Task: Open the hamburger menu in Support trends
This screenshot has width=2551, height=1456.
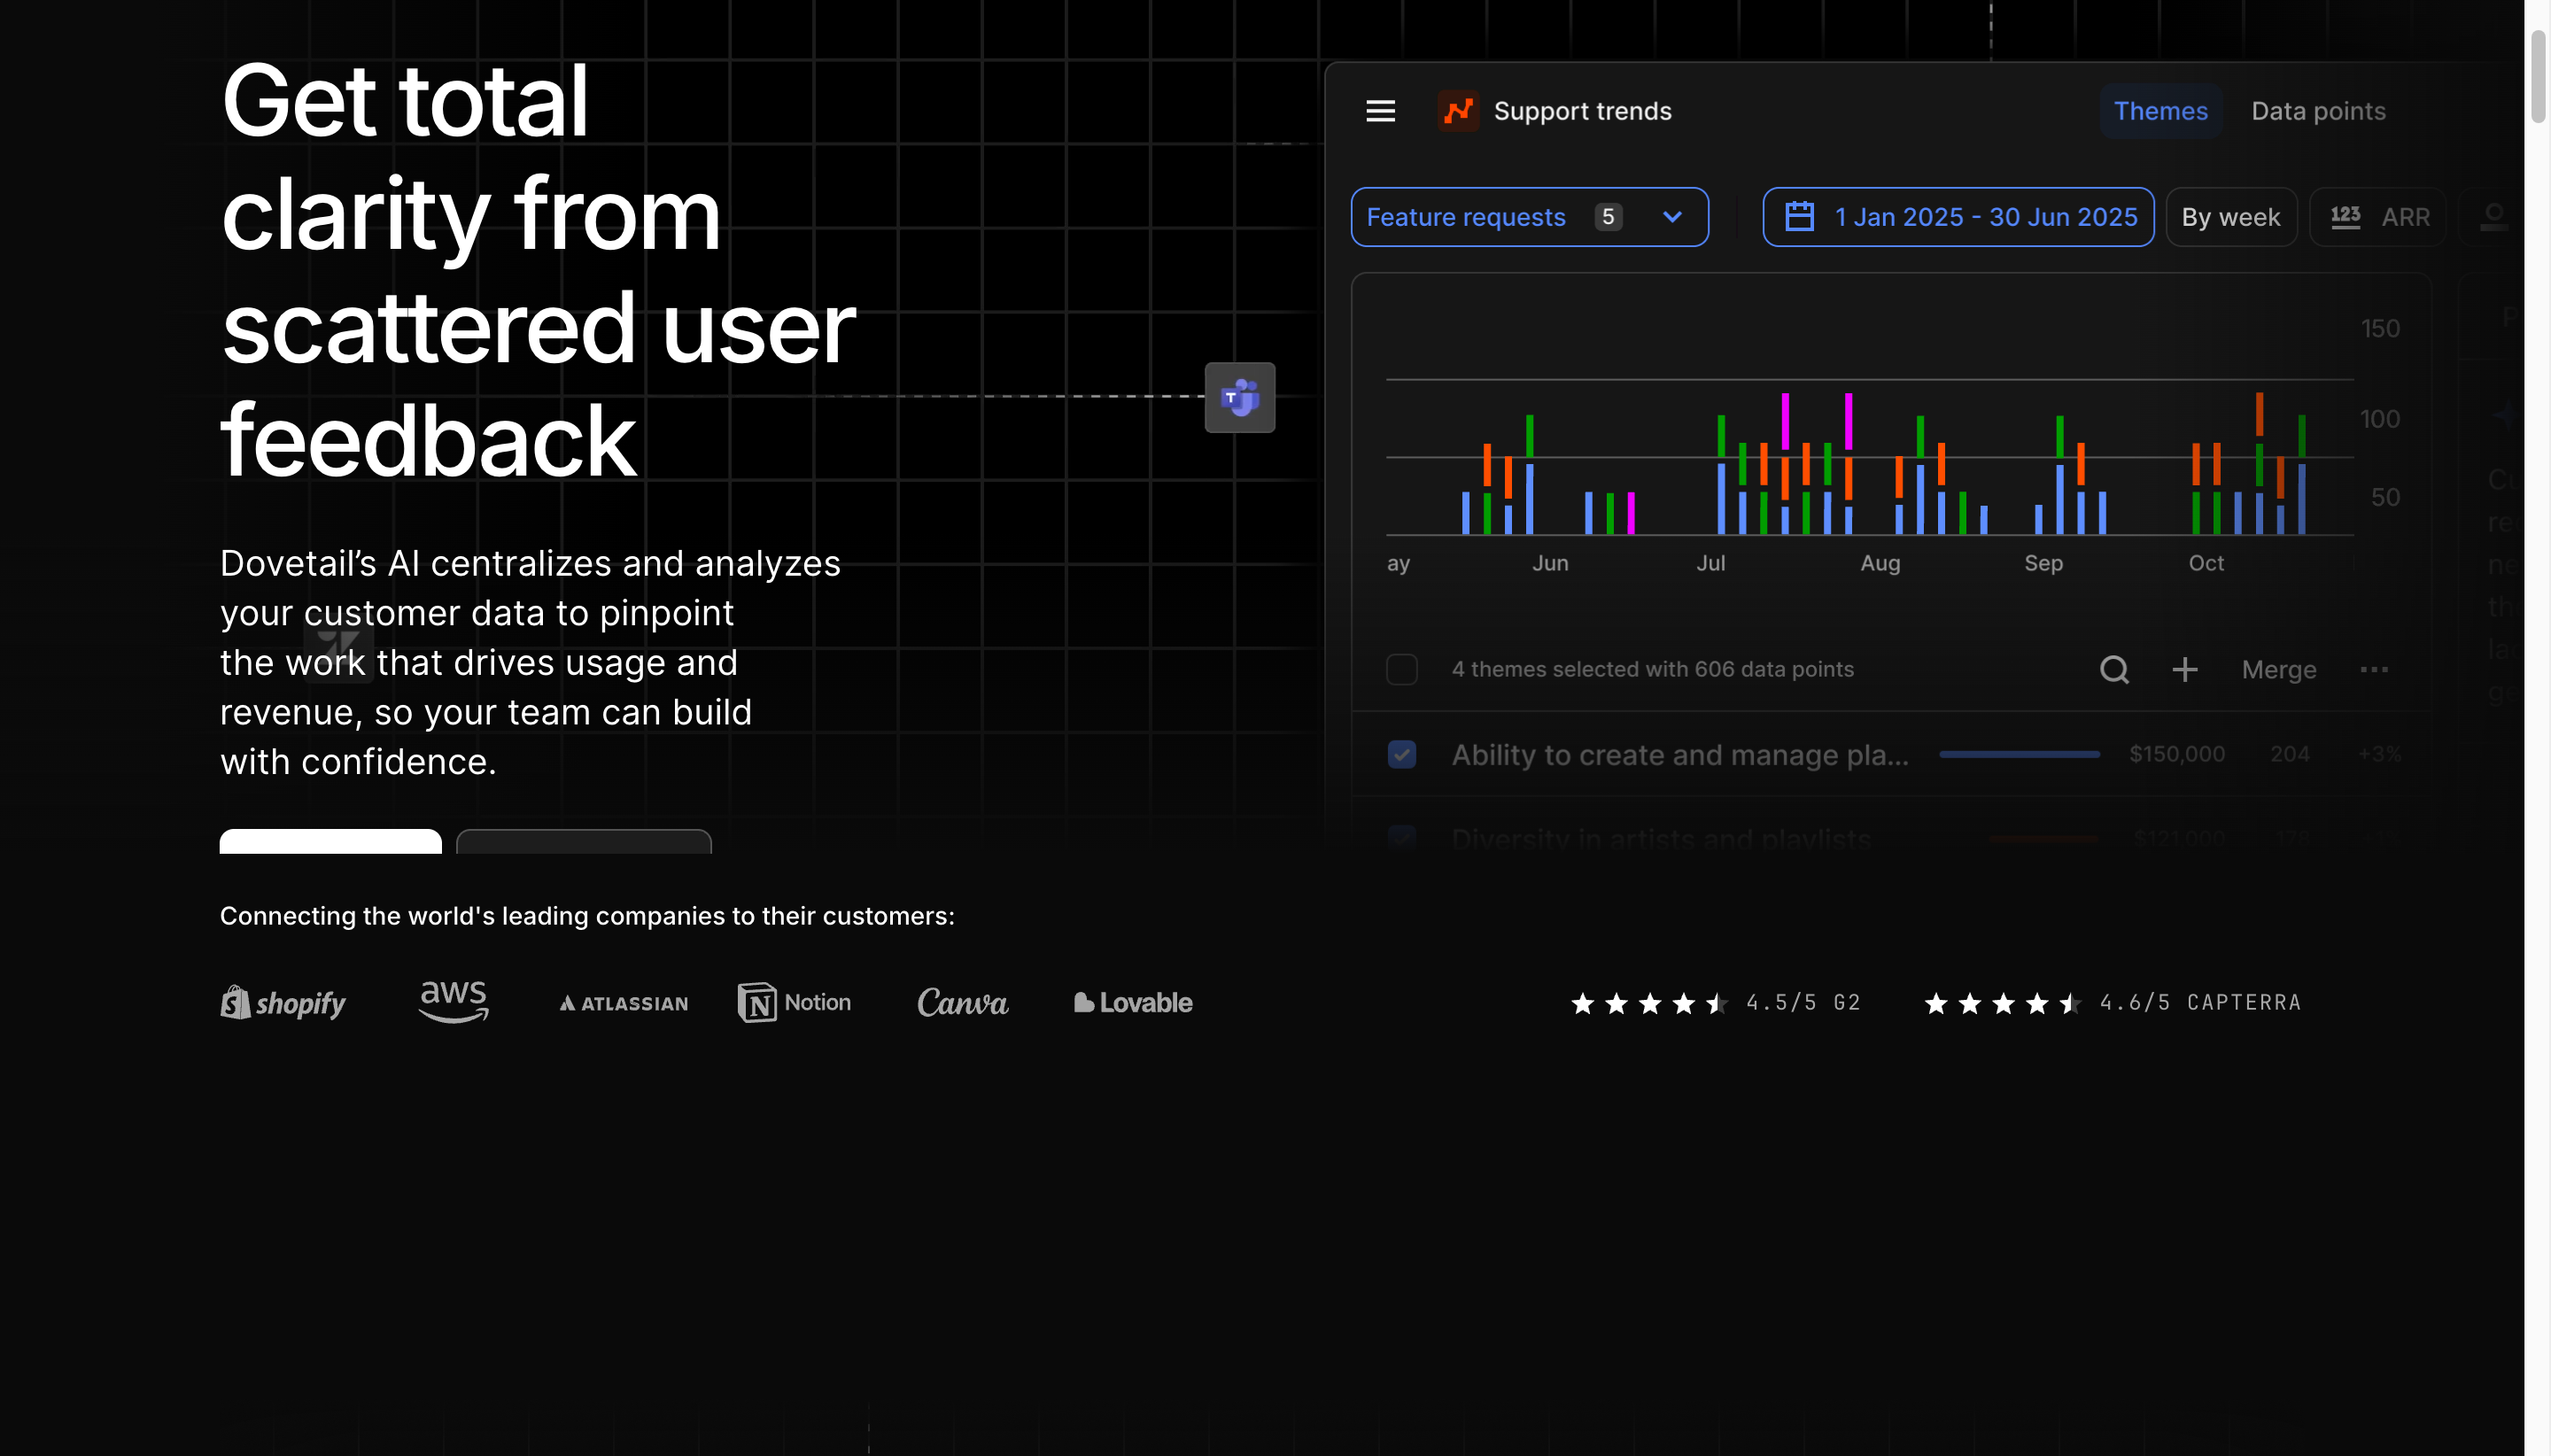Action: (1380, 111)
